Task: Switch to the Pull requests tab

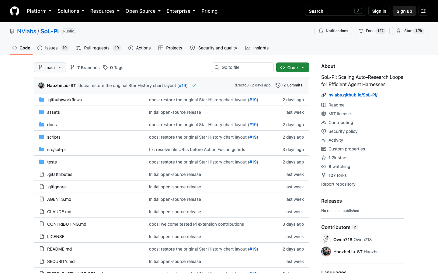Action: pyautogui.click(x=98, y=48)
